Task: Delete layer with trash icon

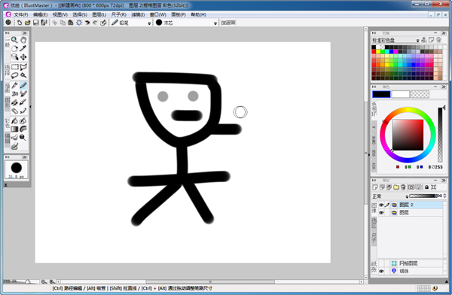Action: [x=403, y=187]
